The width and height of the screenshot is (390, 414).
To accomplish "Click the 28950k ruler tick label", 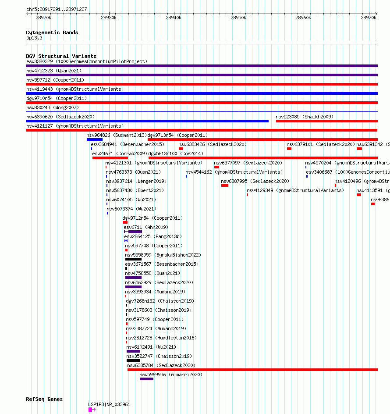I will pyautogui.click(x=238, y=18).
